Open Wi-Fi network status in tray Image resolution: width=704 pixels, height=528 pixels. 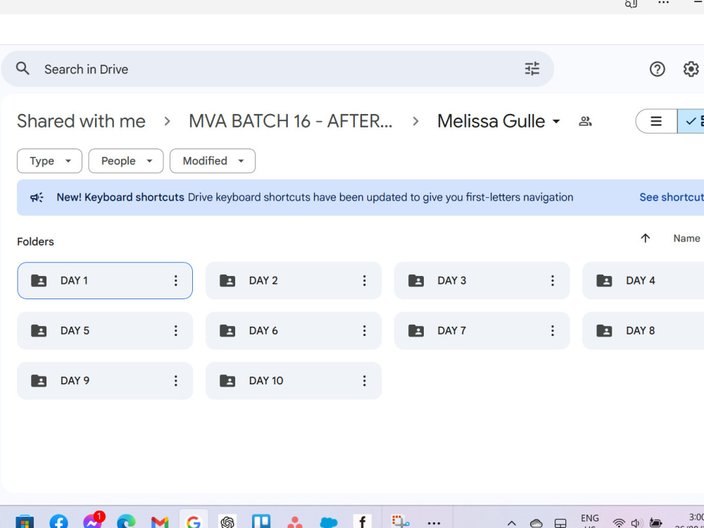pos(619,524)
